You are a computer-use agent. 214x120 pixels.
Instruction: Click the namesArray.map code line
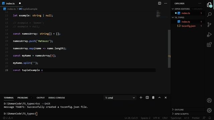[x=39, y=48]
